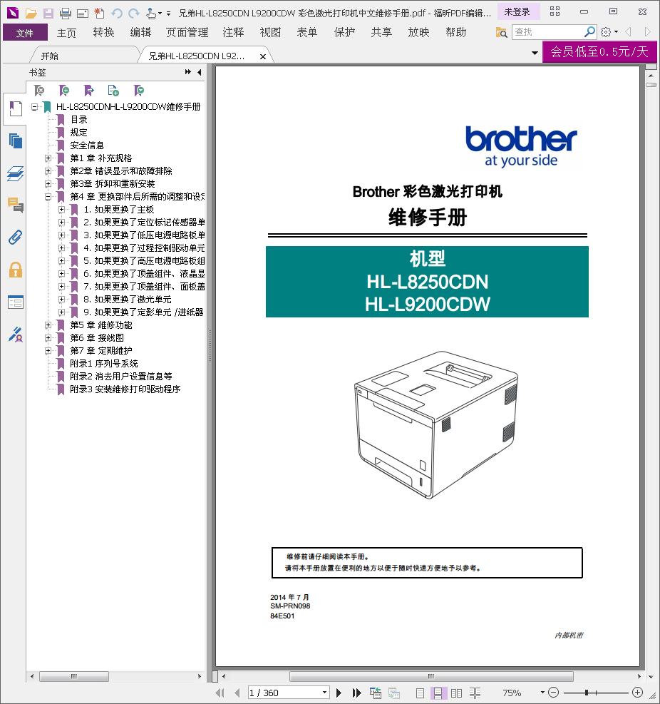Collapse the bookmarks panel arrow

pos(199,72)
